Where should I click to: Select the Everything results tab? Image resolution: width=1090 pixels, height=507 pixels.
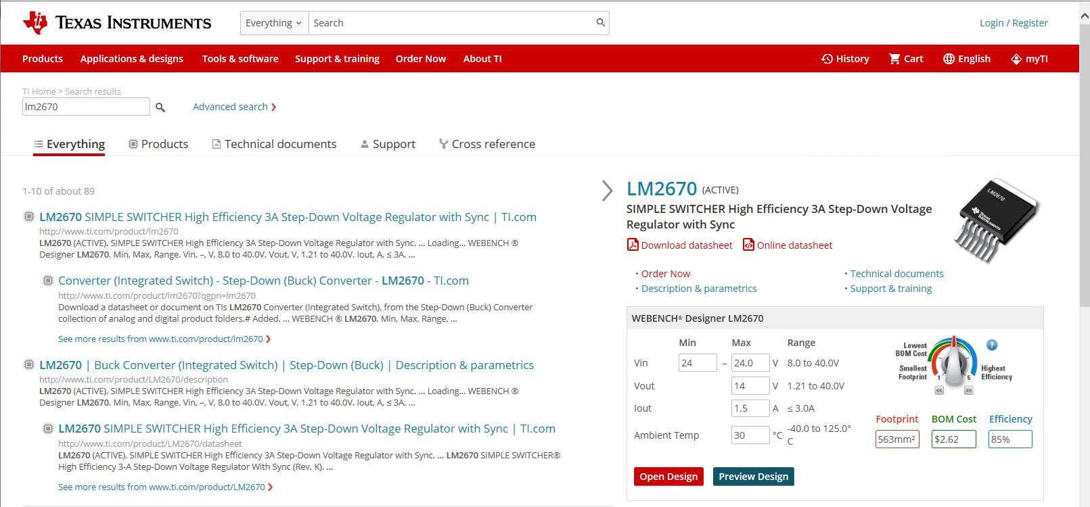69,144
